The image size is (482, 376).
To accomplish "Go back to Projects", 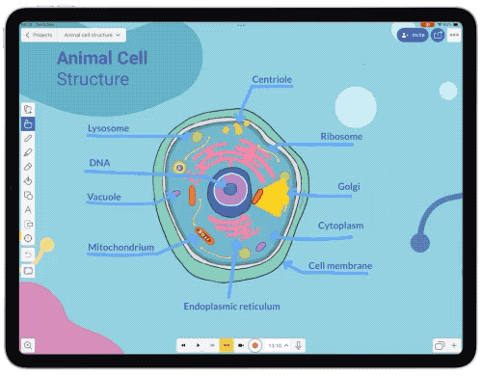I will coord(40,35).
